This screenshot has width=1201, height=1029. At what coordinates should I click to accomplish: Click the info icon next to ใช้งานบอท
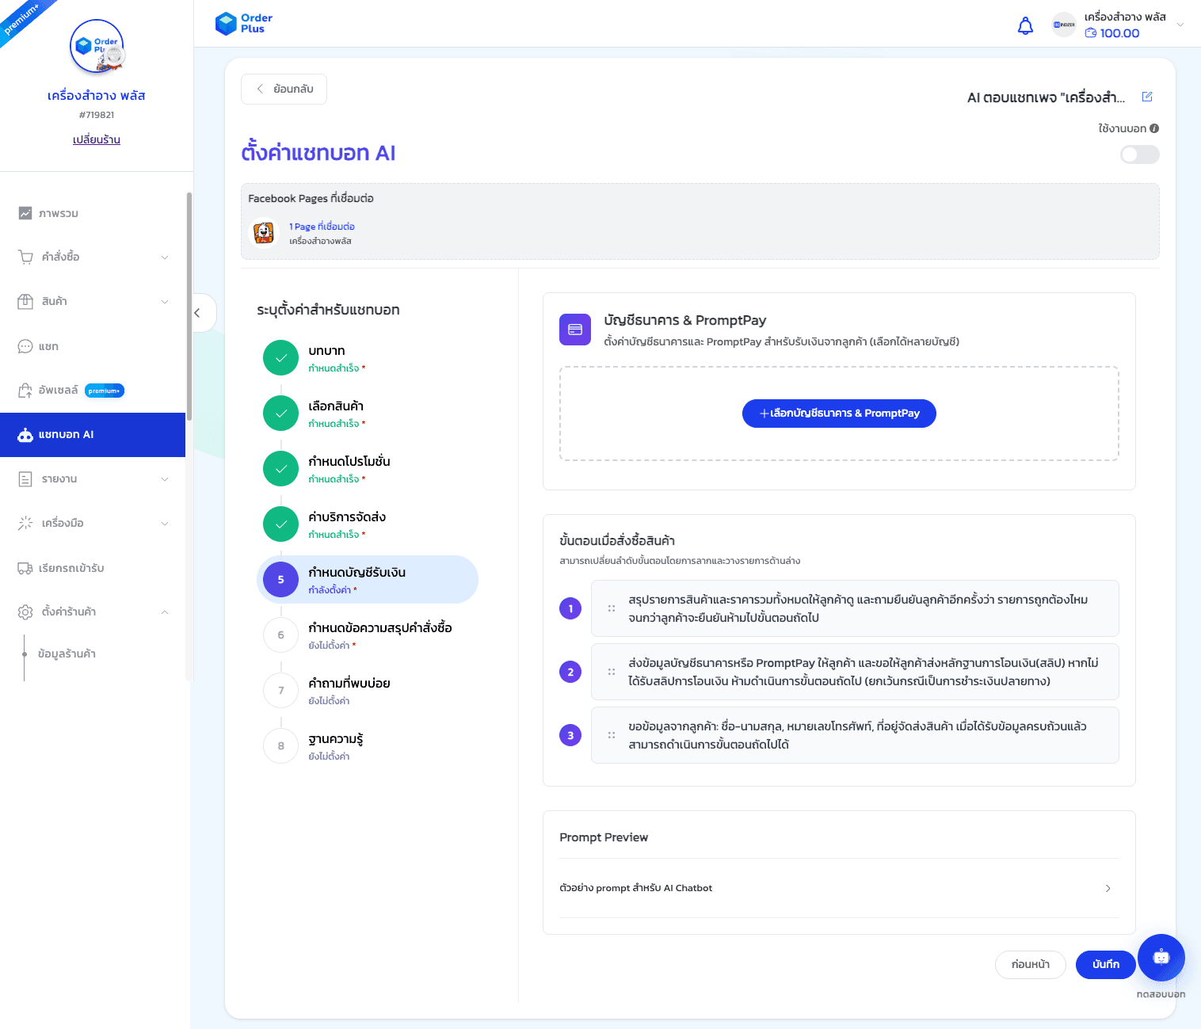point(1154,128)
